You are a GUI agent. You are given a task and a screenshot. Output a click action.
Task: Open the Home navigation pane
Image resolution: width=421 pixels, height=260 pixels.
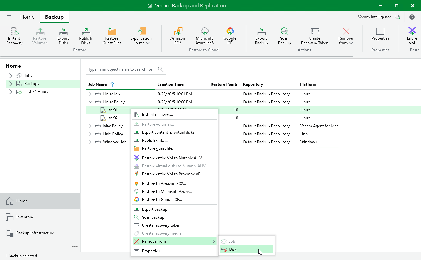click(x=40, y=201)
